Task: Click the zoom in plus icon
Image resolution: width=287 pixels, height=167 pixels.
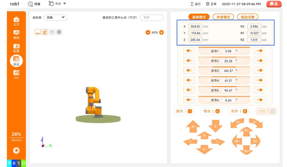Action: pyautogui.click(x=161, y=32)
